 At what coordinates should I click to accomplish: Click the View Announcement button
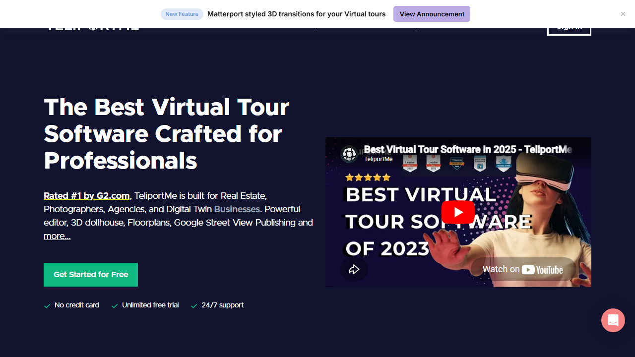tap(432, 14)
